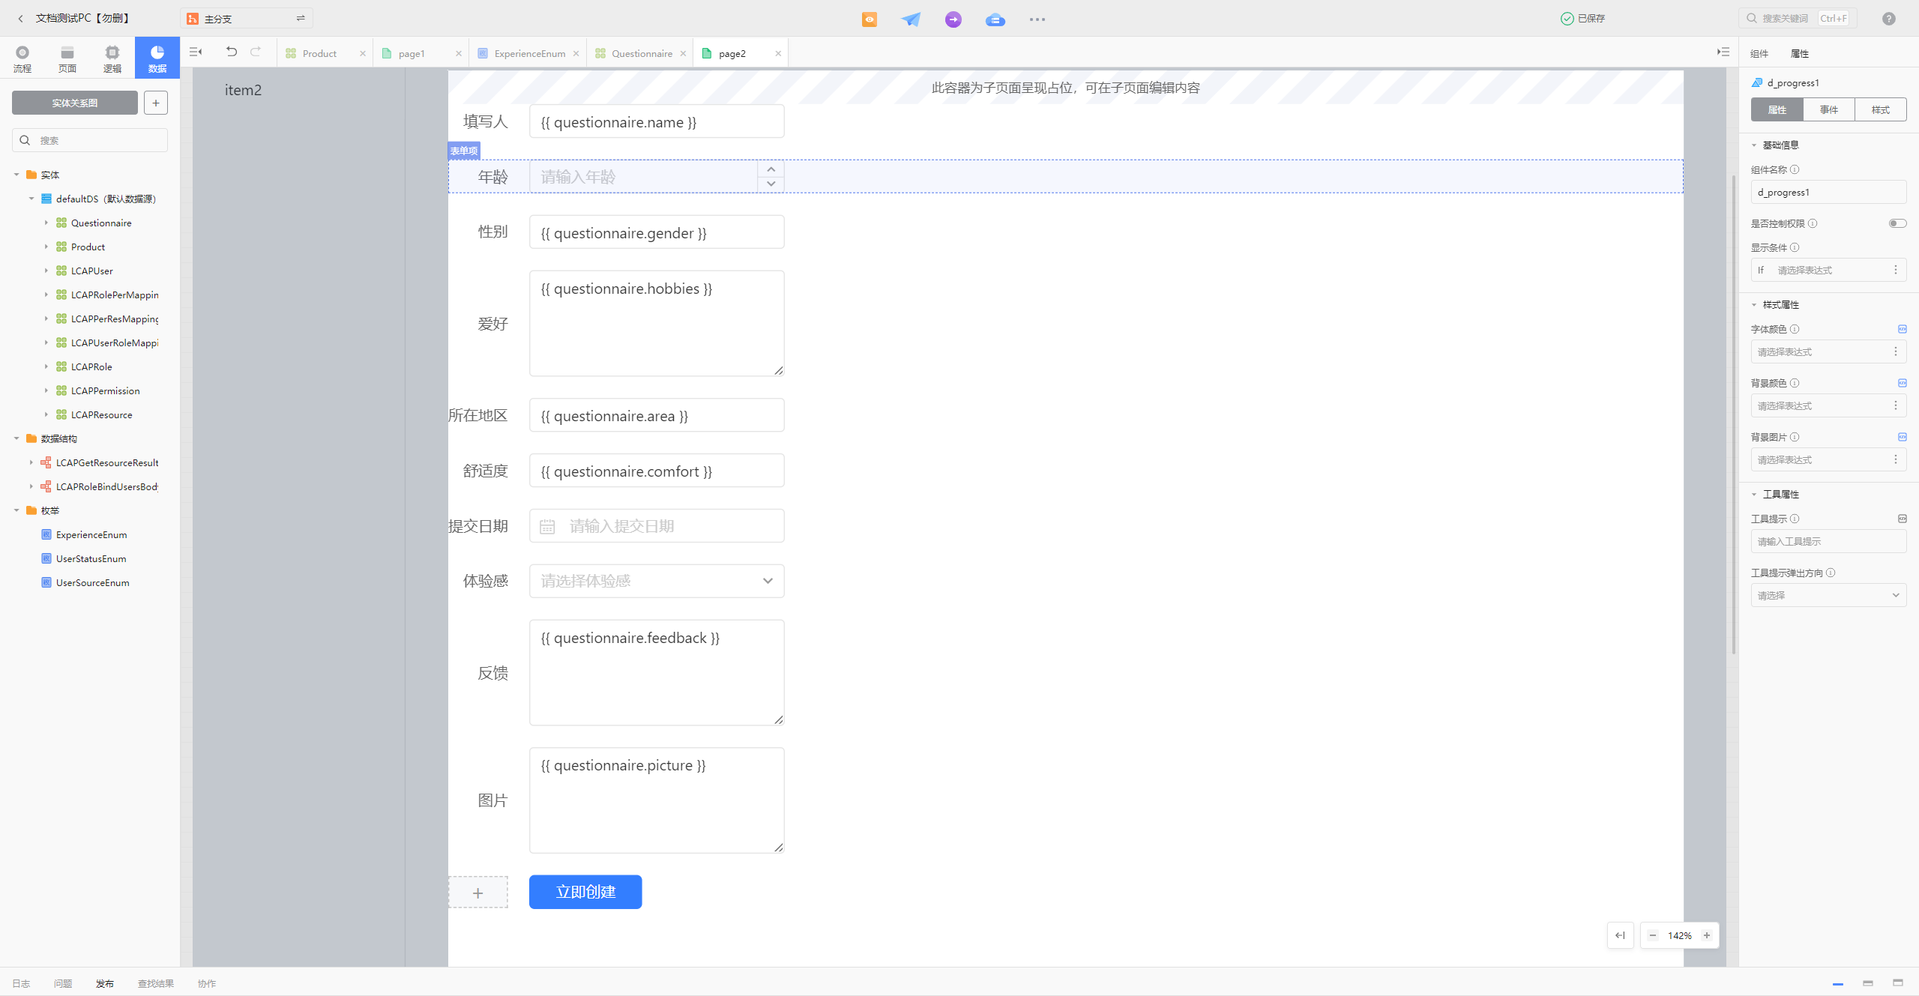
Task: Collapse the left panel with the toolbar icon
Action: click(196, 52)
